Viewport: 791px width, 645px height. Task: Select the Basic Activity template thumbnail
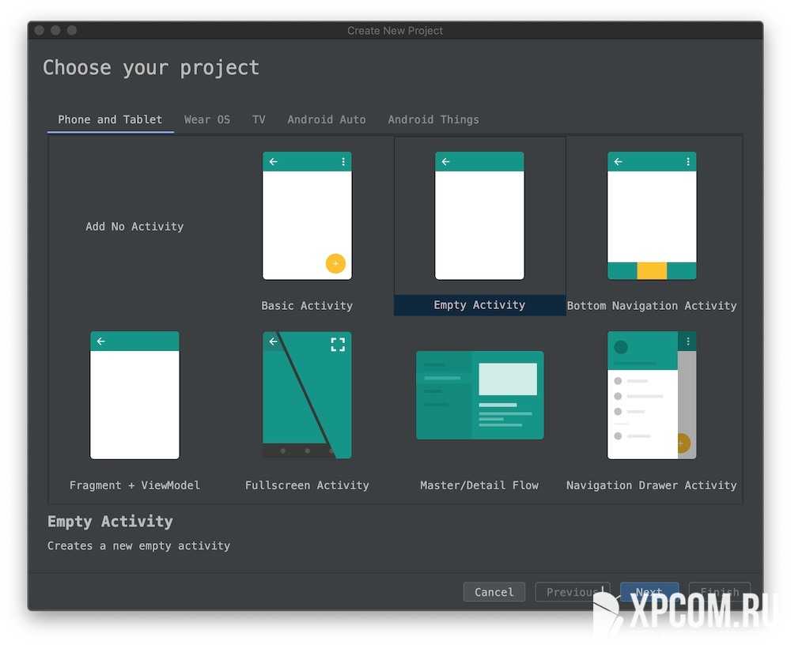pos(307,216)
